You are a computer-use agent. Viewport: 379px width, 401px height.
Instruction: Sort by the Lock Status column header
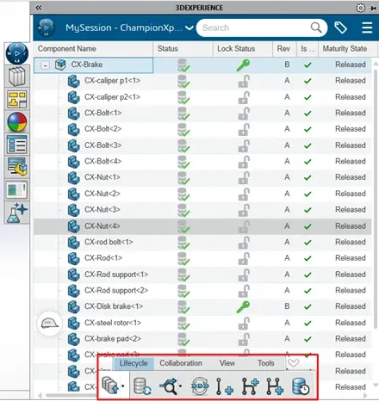tap(243, 49)
